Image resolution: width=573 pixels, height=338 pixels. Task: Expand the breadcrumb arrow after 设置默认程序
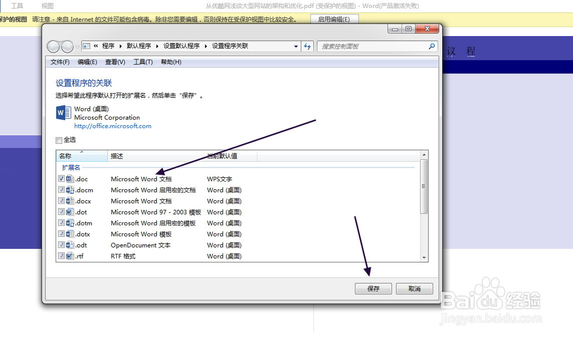[206, 46]
